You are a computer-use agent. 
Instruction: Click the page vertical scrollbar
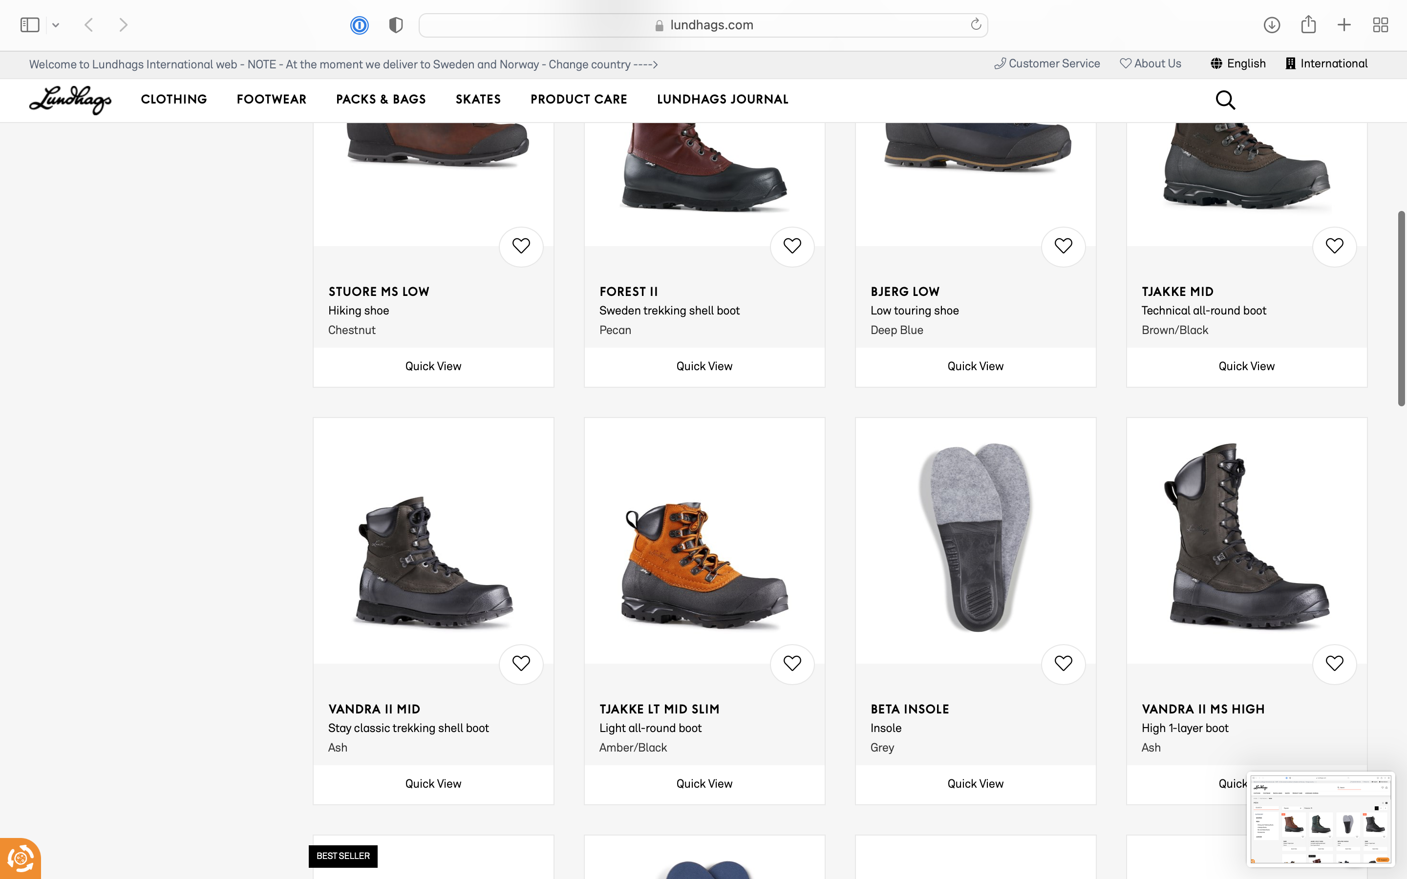pyautogui.click(x=1401, y=308)
